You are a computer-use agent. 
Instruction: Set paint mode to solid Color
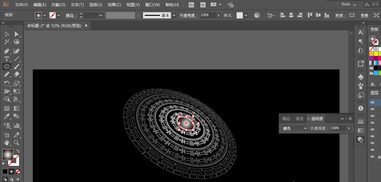(x=5, y=172)
